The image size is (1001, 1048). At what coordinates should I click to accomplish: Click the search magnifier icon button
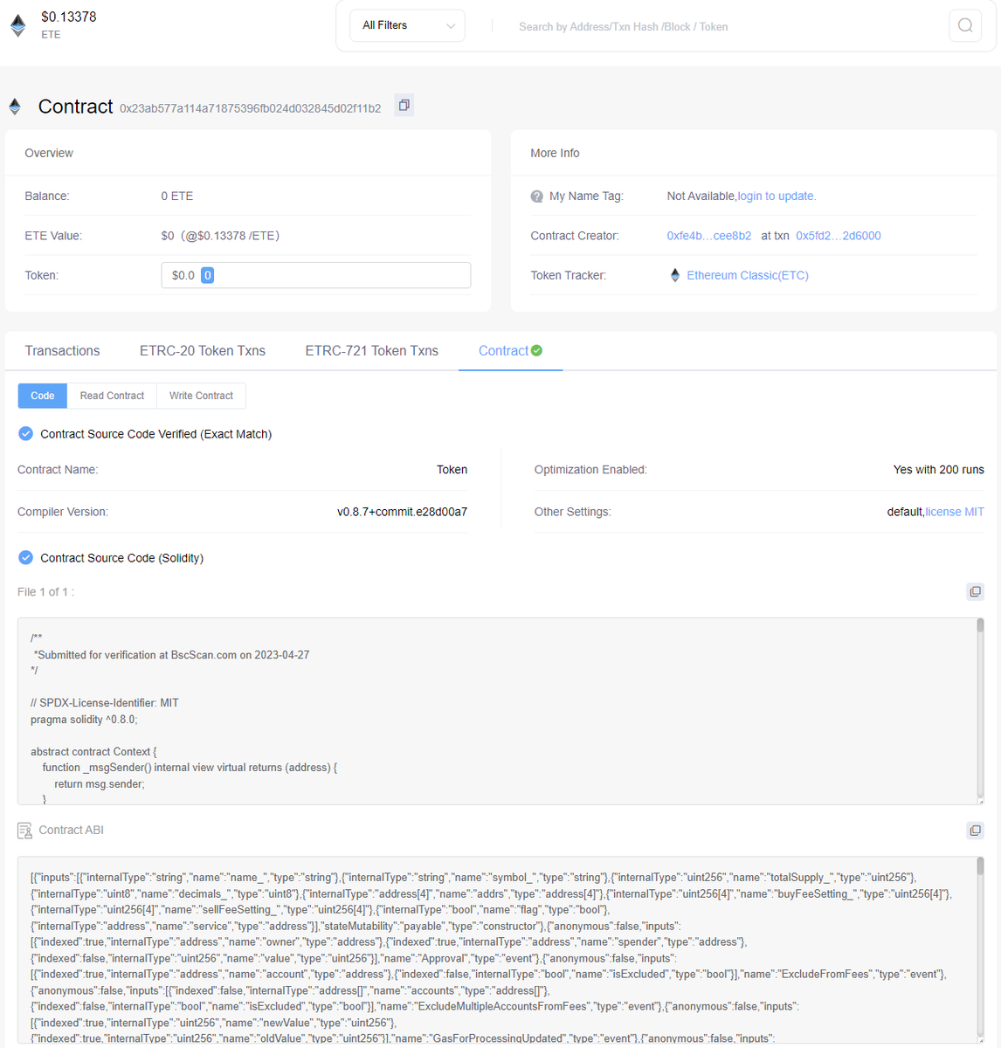[965, 25]
